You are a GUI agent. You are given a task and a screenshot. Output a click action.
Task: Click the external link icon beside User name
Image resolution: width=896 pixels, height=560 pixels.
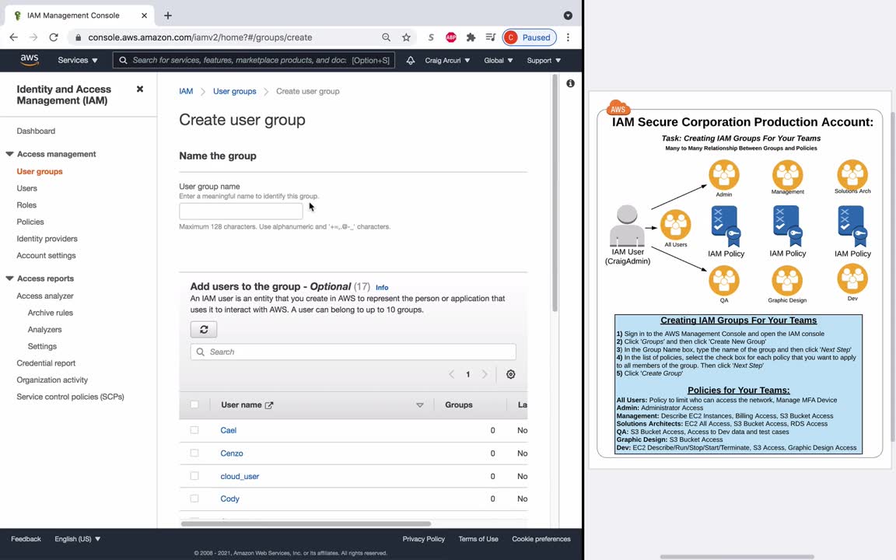269,405
